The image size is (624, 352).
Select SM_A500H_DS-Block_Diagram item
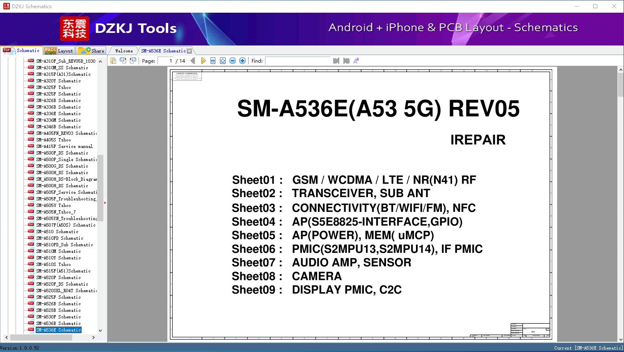[66, 179]
